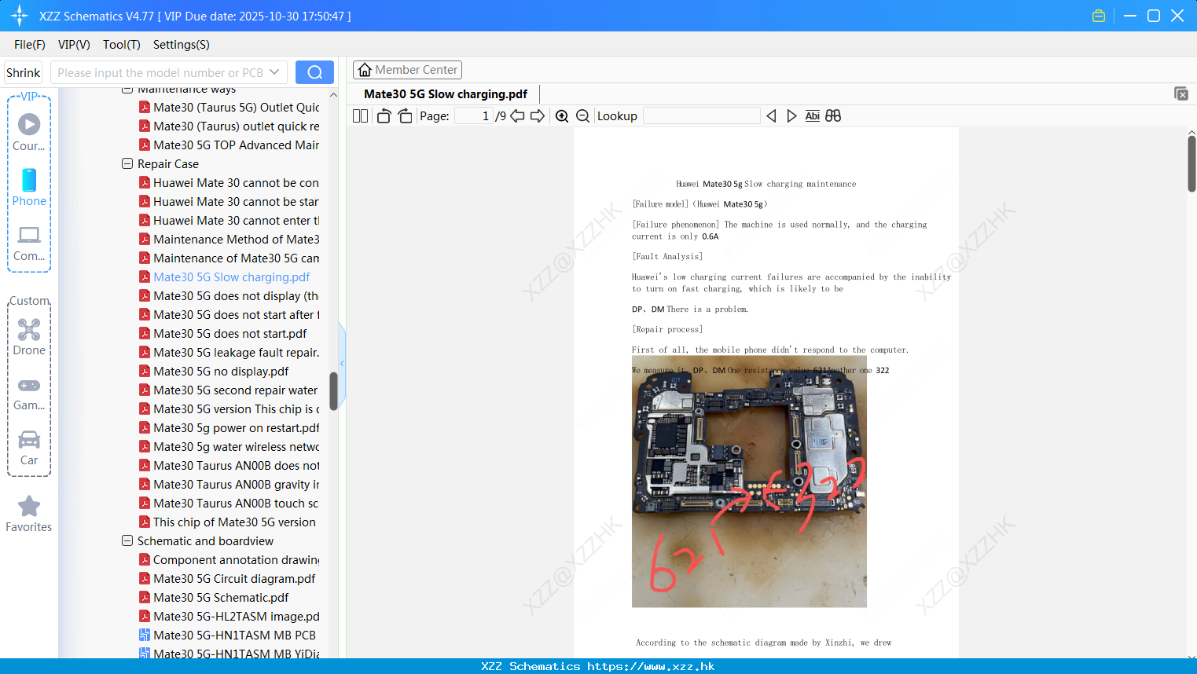Click the yellow VIP shop icon
Screen dimensions: 1197x674
click(x=1099, y=16)
